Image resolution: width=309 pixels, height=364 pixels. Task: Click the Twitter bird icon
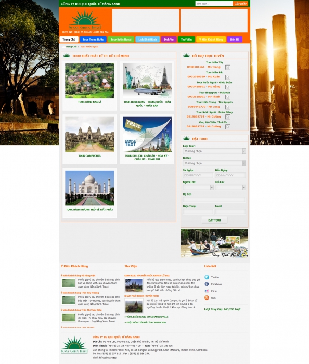(x=207, y=277)
